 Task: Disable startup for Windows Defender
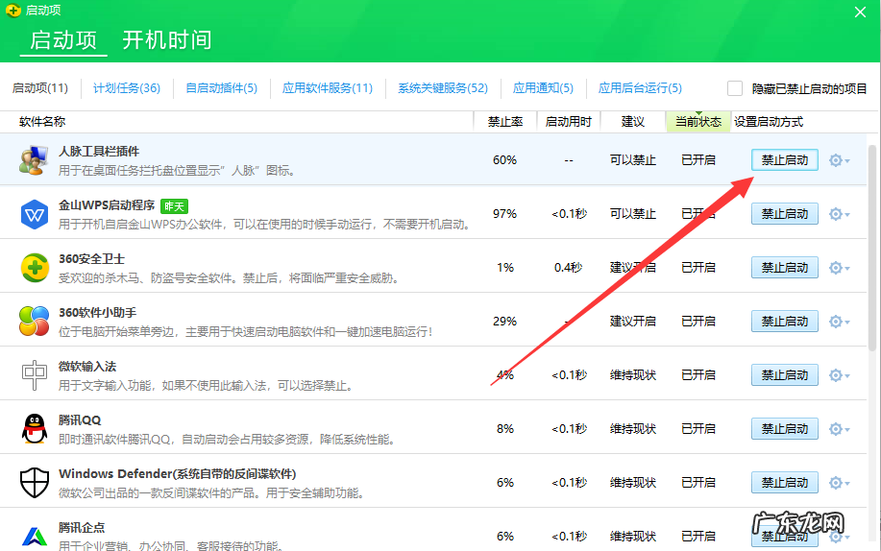pos(784,483)
